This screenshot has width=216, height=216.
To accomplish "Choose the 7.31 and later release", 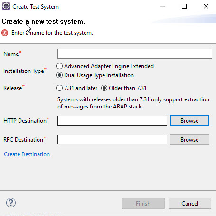I will point(77,88).
